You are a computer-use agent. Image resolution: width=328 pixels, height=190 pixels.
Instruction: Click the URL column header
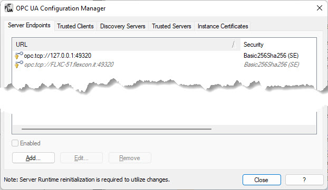point(127,44)
